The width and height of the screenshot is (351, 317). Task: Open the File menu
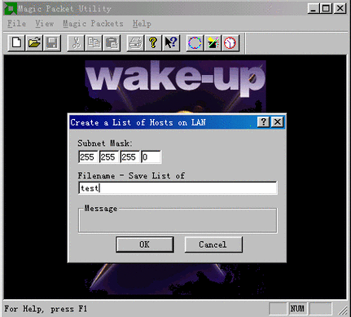pos(16,24)
